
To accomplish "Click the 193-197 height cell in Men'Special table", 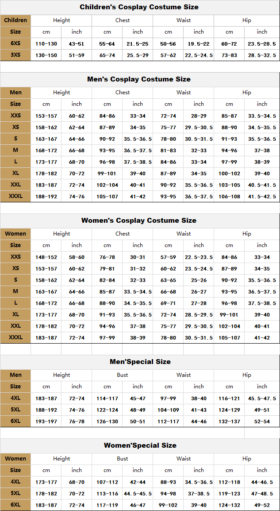I will 46,422.
